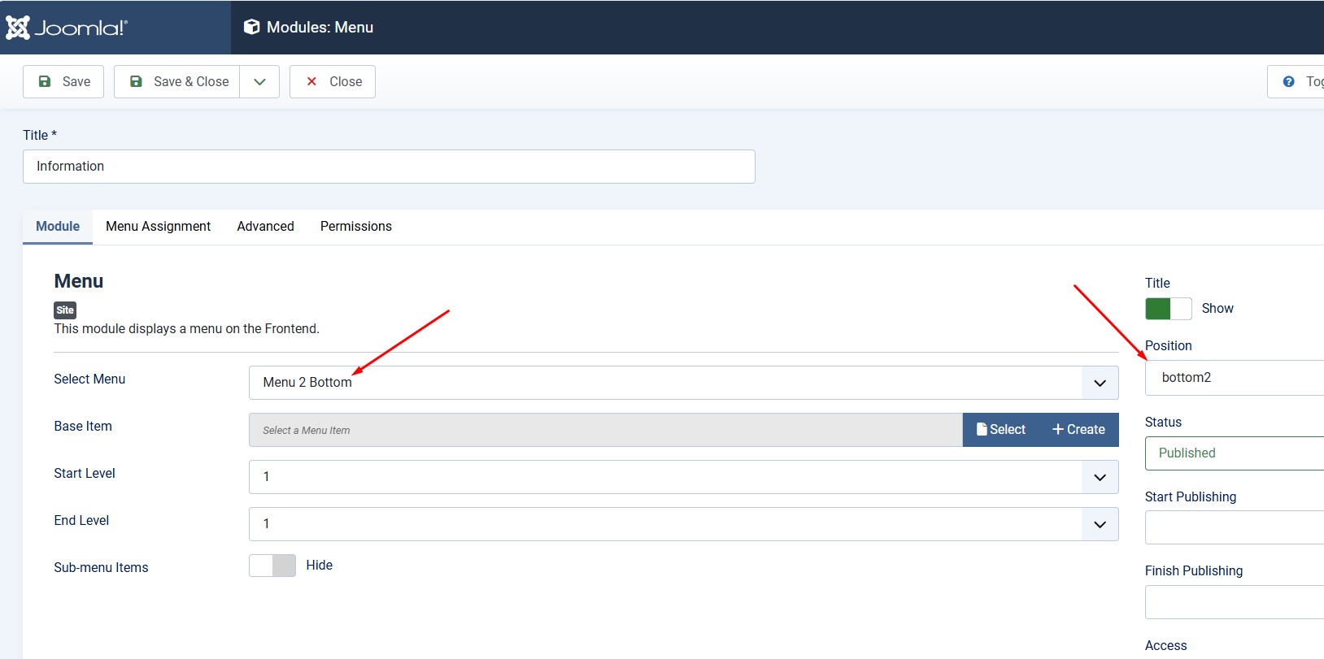This screenshot has width=1324, height=659.
Task: Open the Advanced tab
Action: 265,227
